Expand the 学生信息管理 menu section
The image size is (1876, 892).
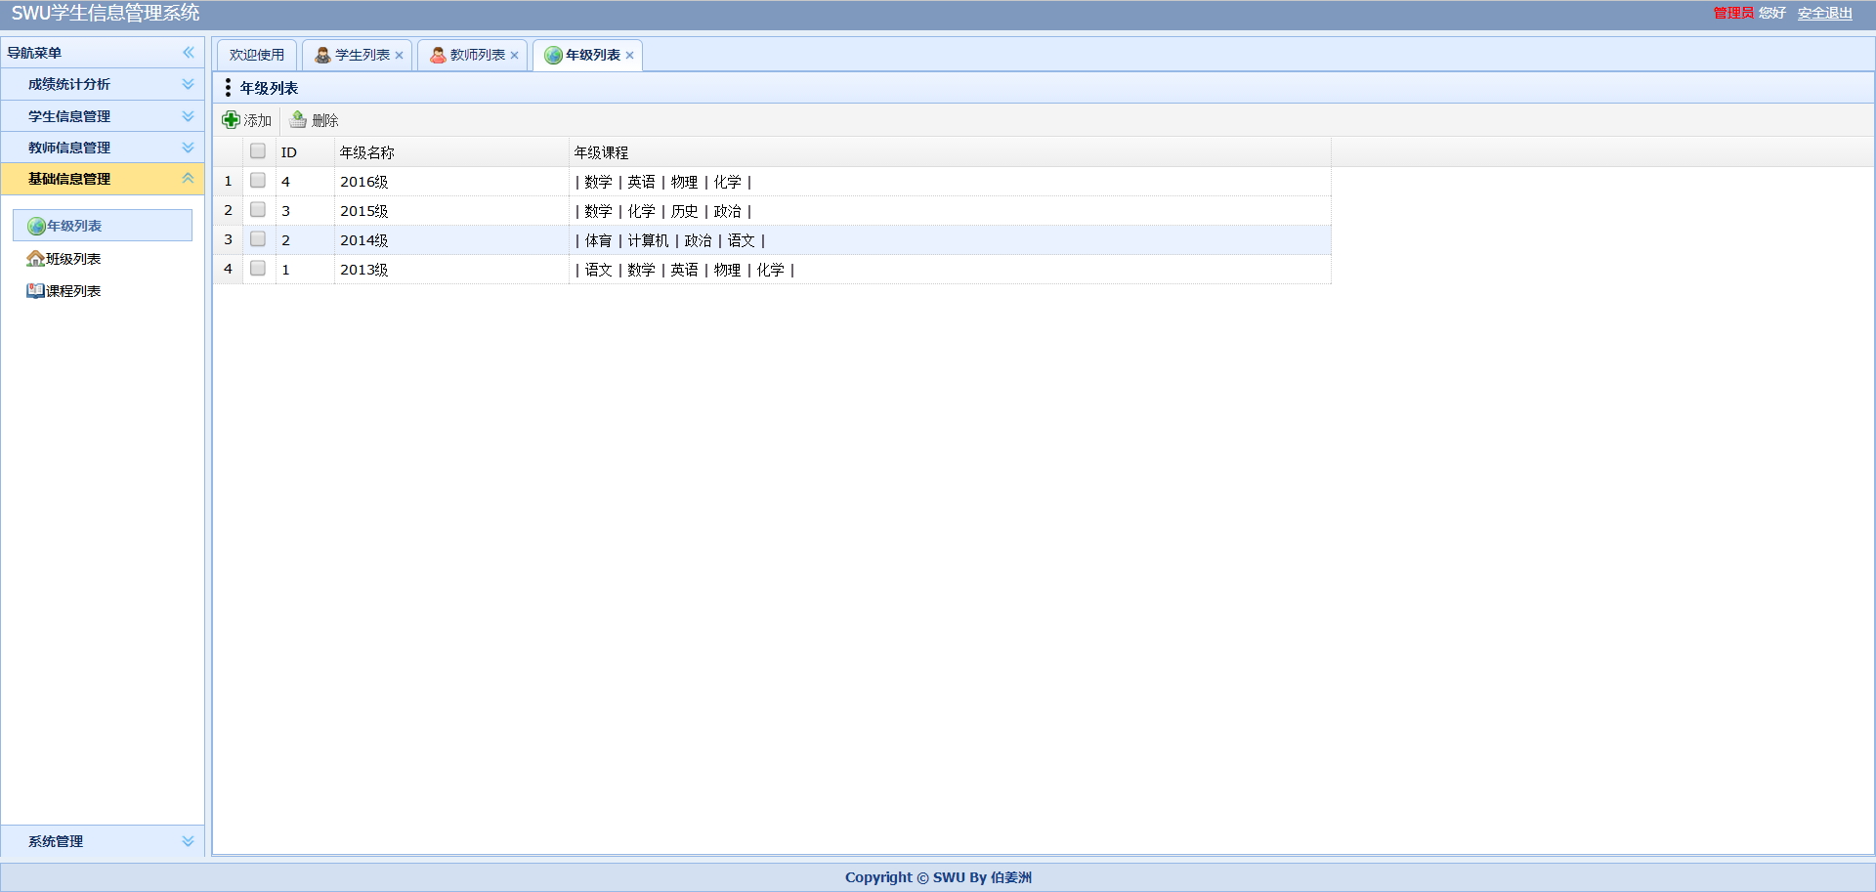103,115
